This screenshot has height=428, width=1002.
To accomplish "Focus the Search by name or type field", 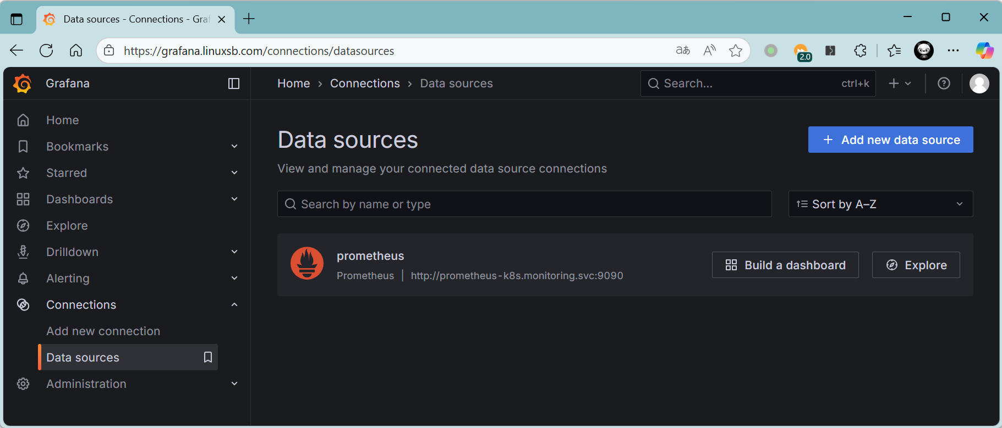I will (x=524, y=204).
